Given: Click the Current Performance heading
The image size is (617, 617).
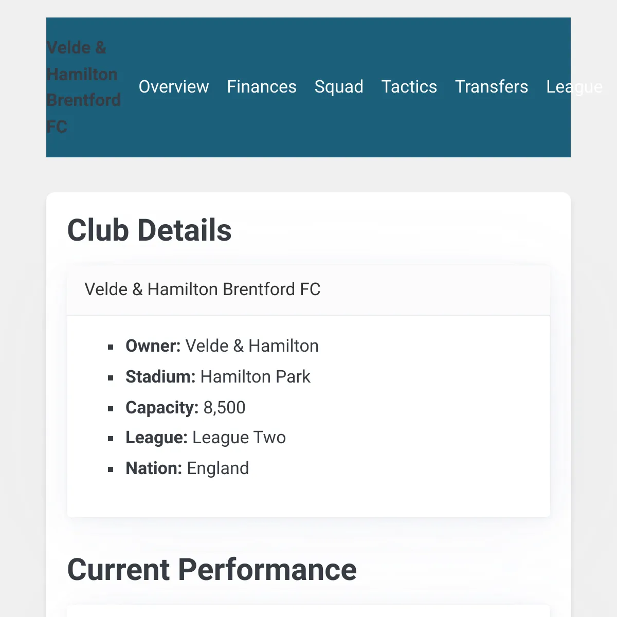Looking at the screenshot, I should coord(212,570).
